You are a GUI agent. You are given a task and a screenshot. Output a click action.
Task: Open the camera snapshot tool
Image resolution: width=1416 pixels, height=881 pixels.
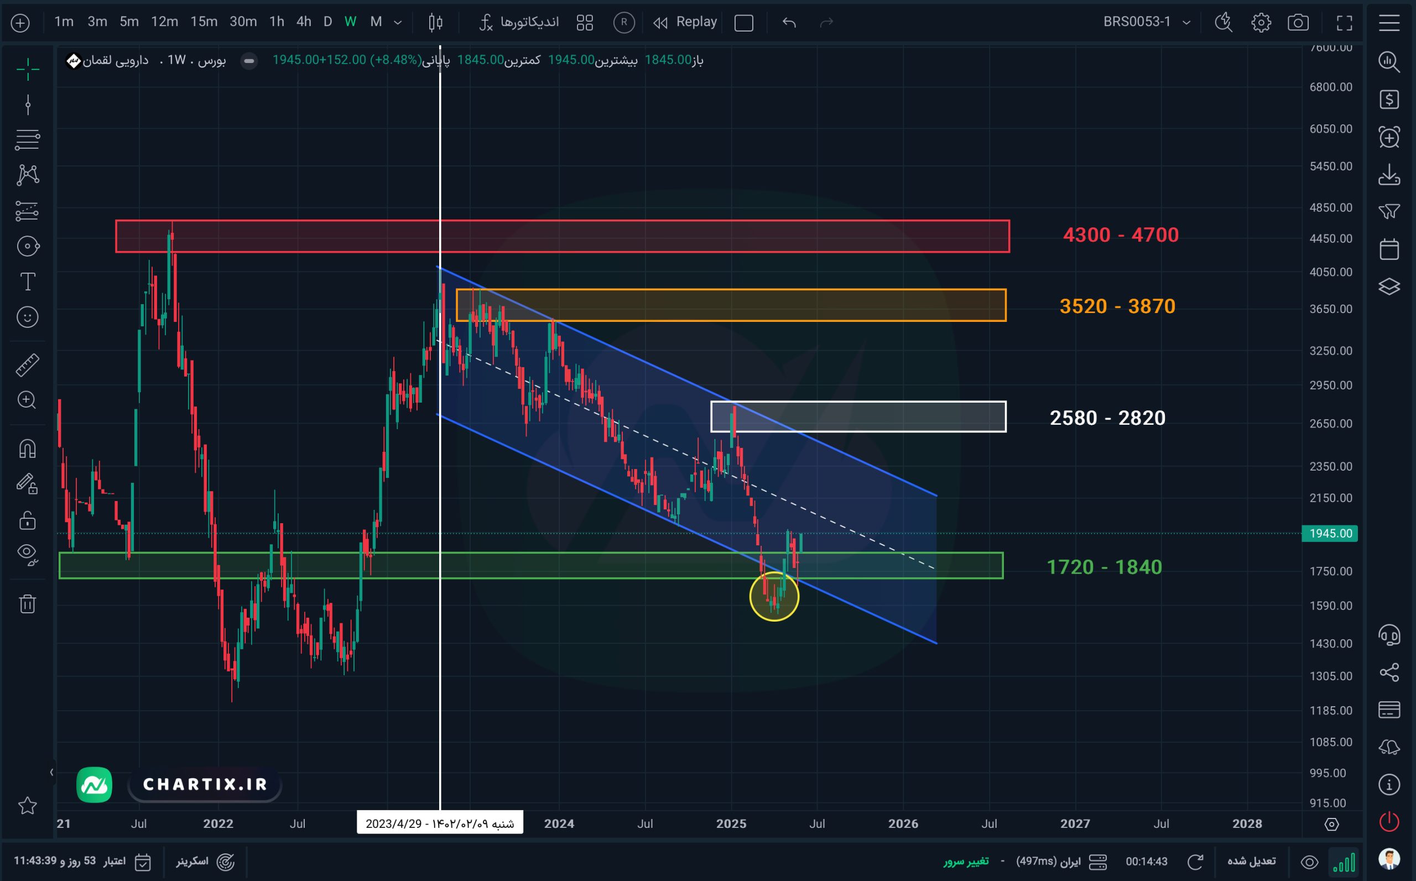(1298, 23)
